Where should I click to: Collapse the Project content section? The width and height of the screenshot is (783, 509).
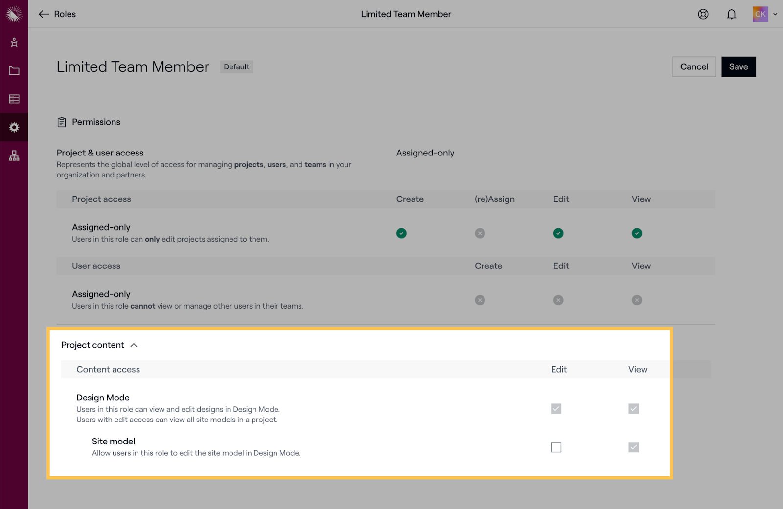click(x=134, y=345)
